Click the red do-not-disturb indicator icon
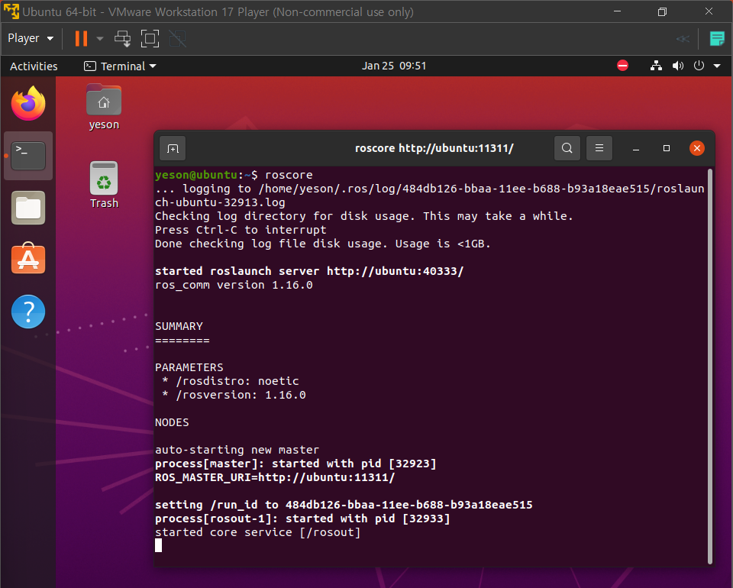Image resolution: width=733 pixels, height=588 pixels. point(623,66)
